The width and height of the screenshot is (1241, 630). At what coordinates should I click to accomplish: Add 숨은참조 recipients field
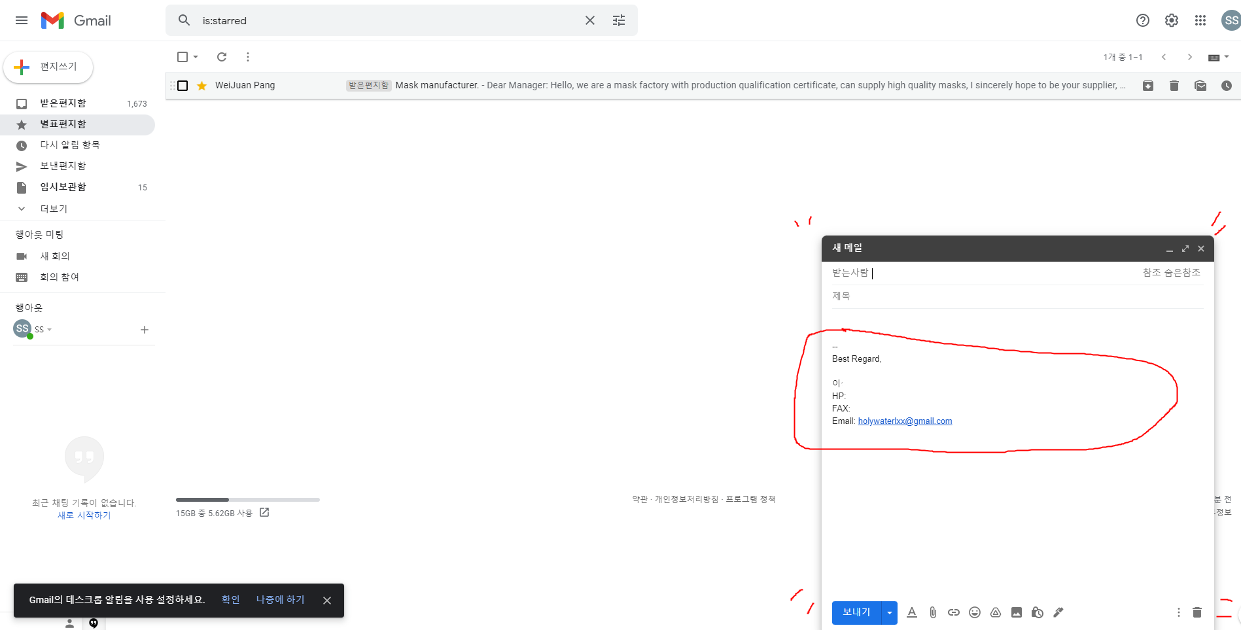click(1182, 273)
